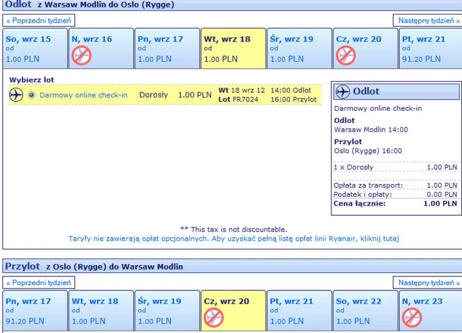
Task: Click airplane icon beside flight FR7024 row
Action: [x=16, y=95]
